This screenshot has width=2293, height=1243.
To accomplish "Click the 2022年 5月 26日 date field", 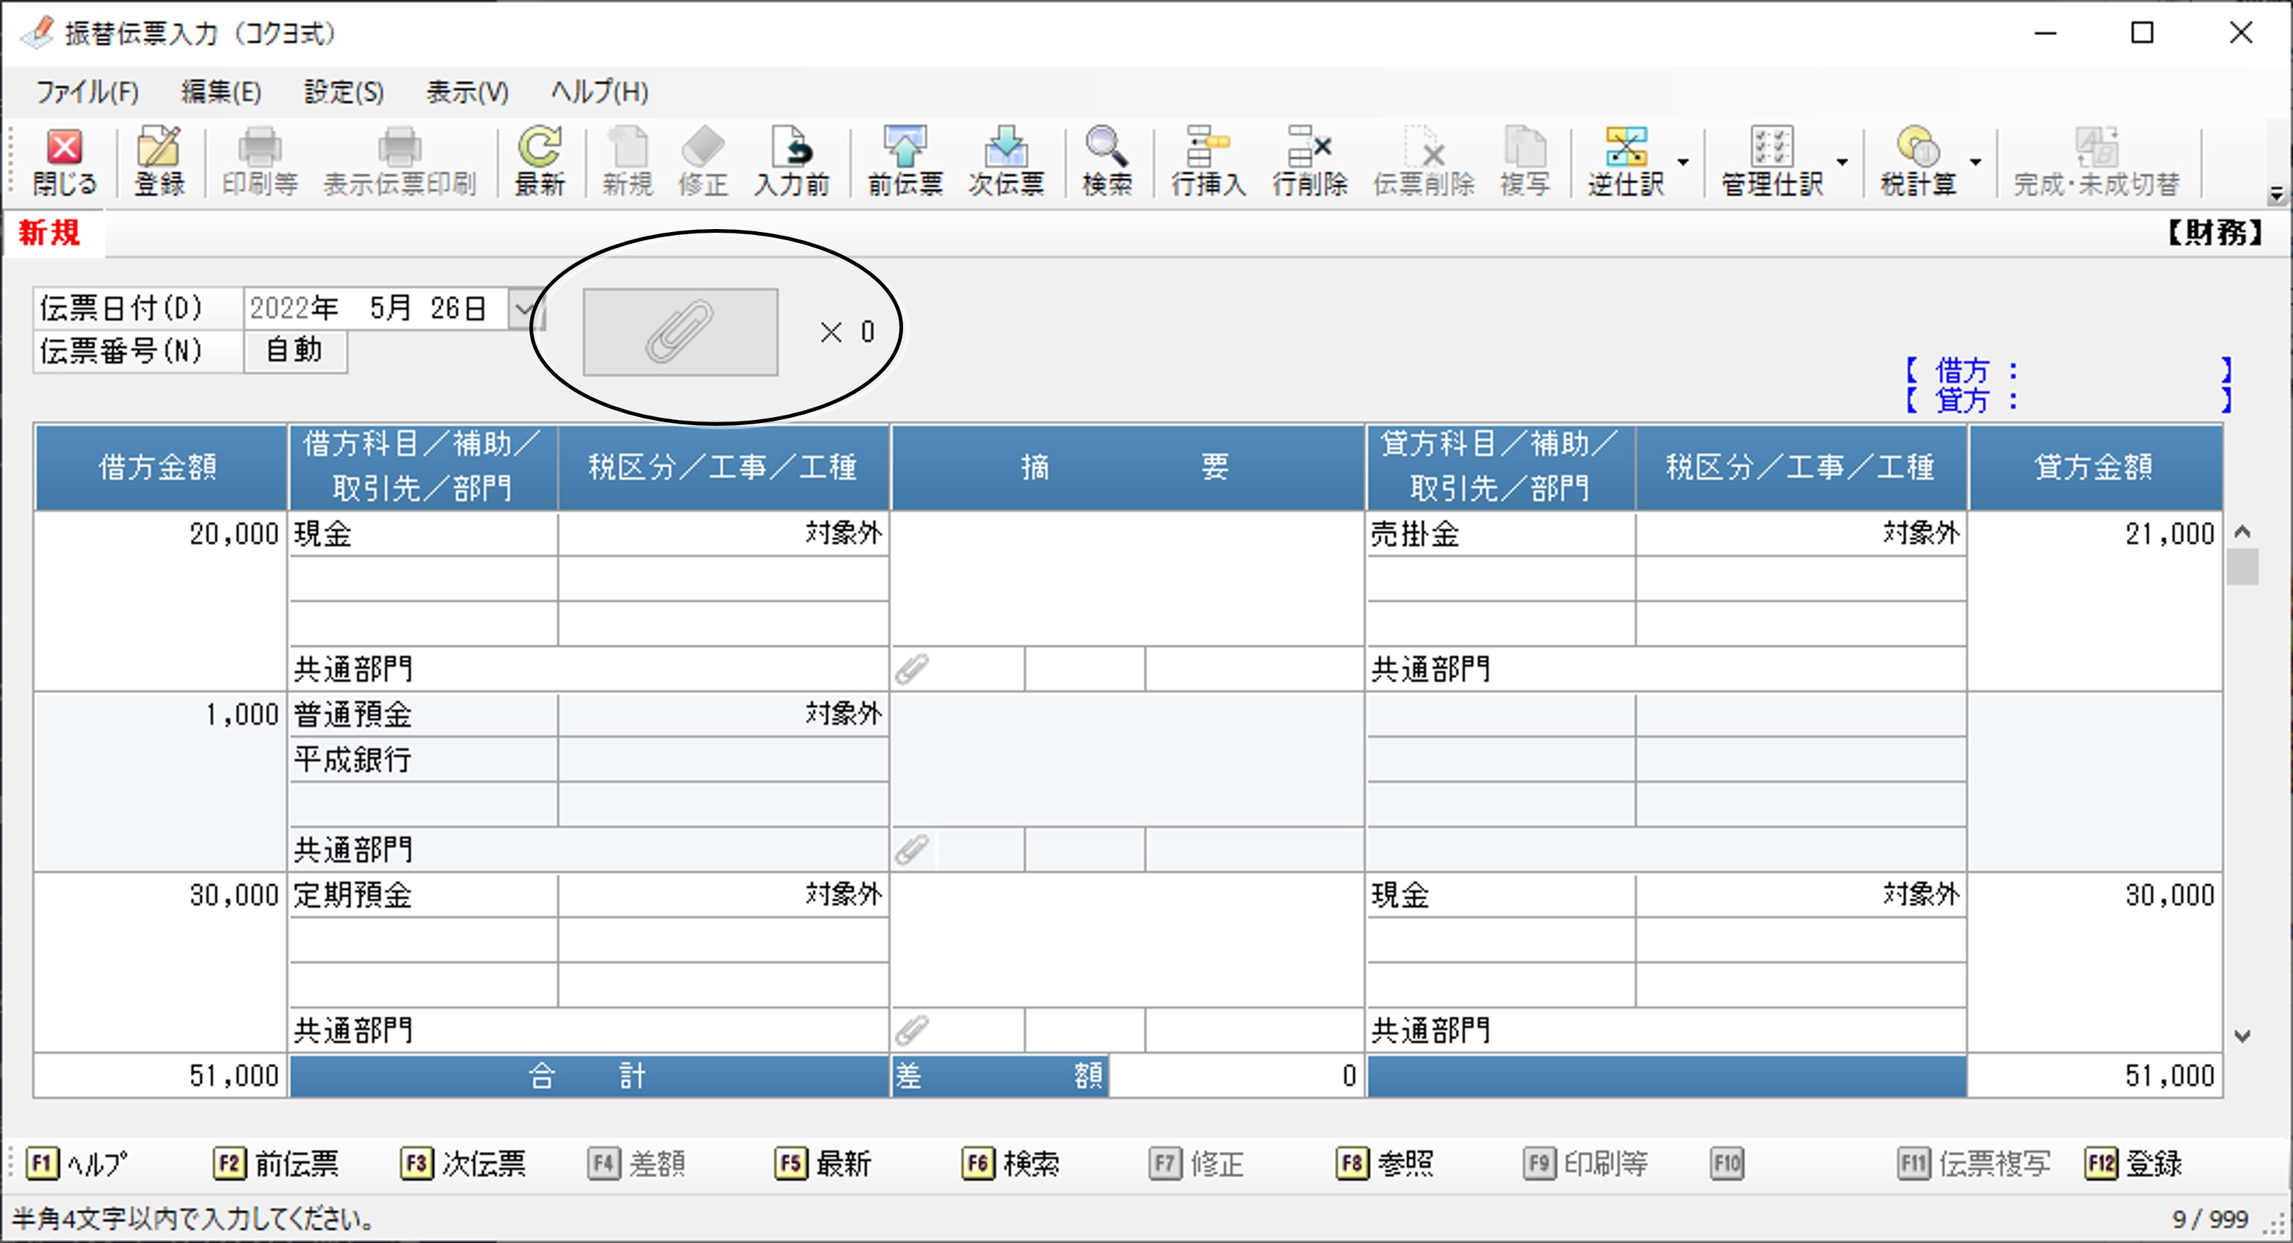I will click(x=376, y=309).
